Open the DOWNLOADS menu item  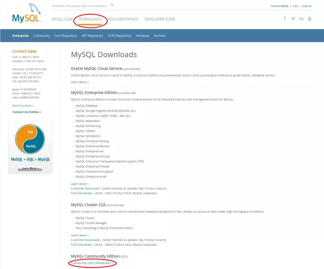pos(90,19)
